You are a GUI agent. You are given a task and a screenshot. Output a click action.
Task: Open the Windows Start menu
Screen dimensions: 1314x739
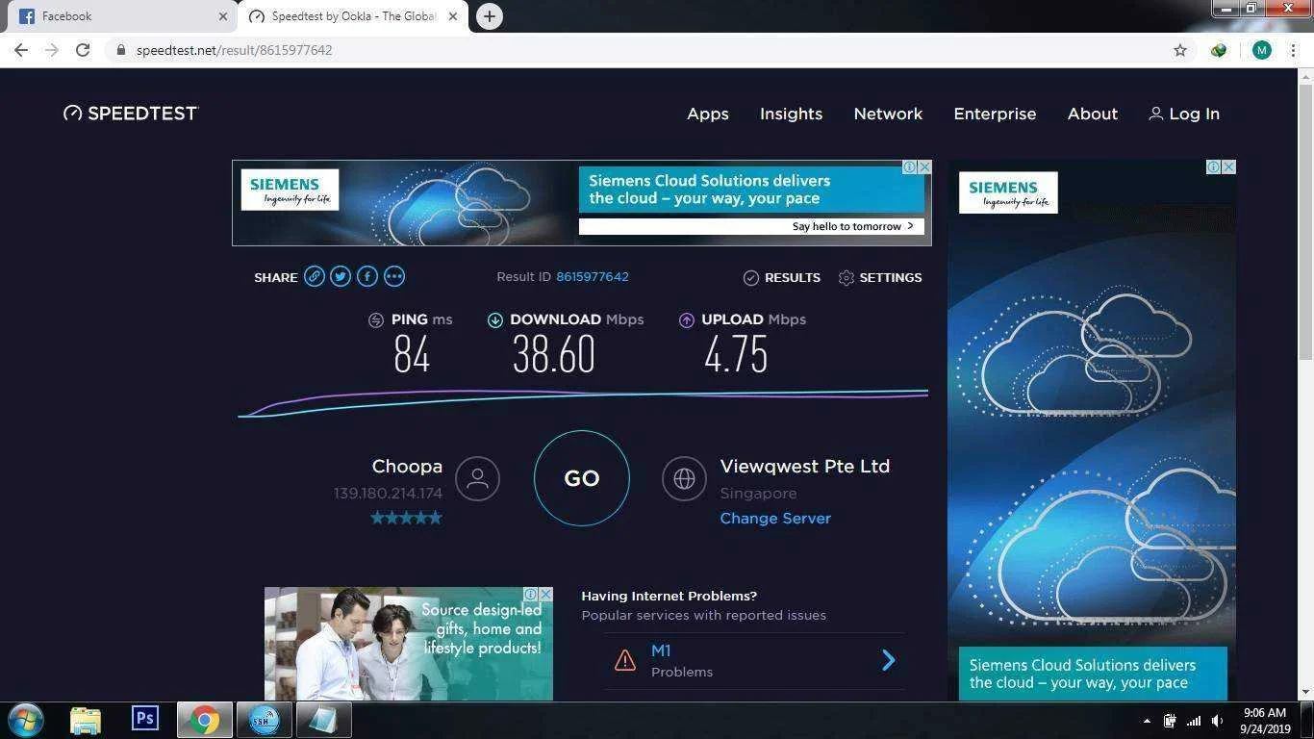25,720
